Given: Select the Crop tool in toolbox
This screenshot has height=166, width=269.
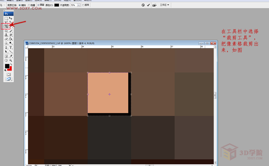Looking at the screenshot, I should pos(6,26).
